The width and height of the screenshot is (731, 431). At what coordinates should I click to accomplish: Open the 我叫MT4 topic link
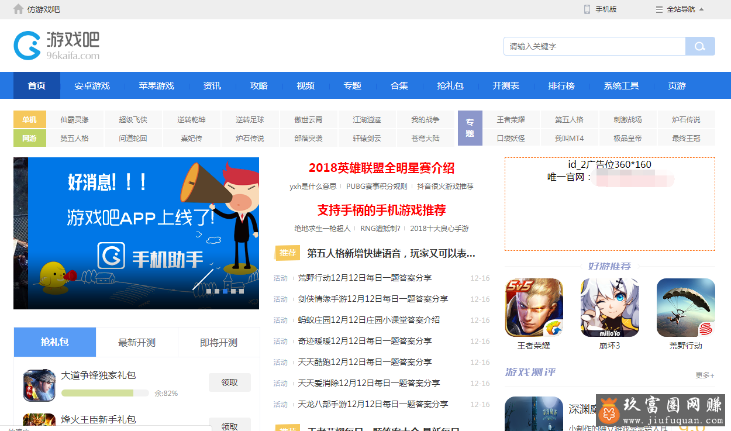(570, 138)
